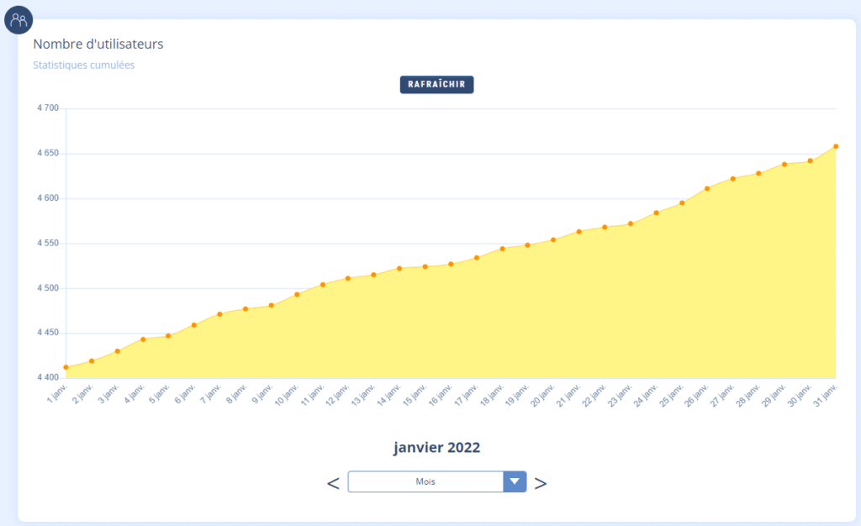The height and width of the screenshot is (526, 861).
Task: Pick the 26 janv. data point
Action: (x=707, y=188)
